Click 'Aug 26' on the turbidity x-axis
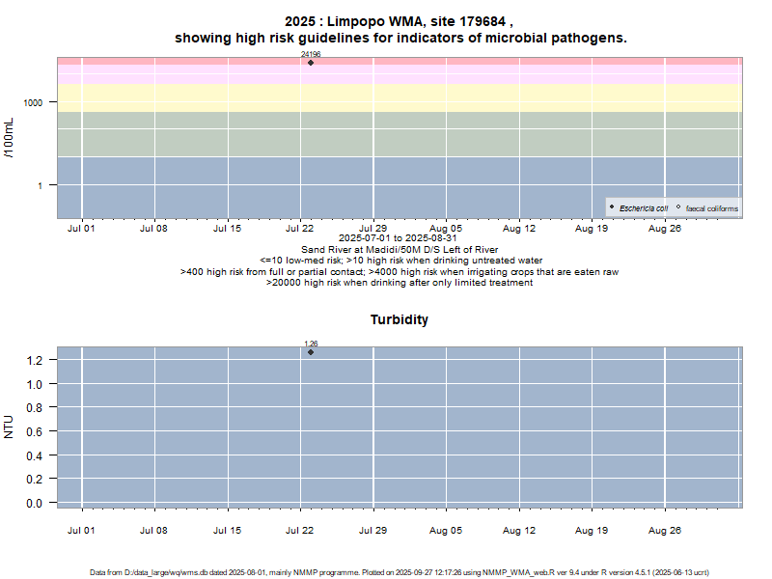 tap(665, 530)
